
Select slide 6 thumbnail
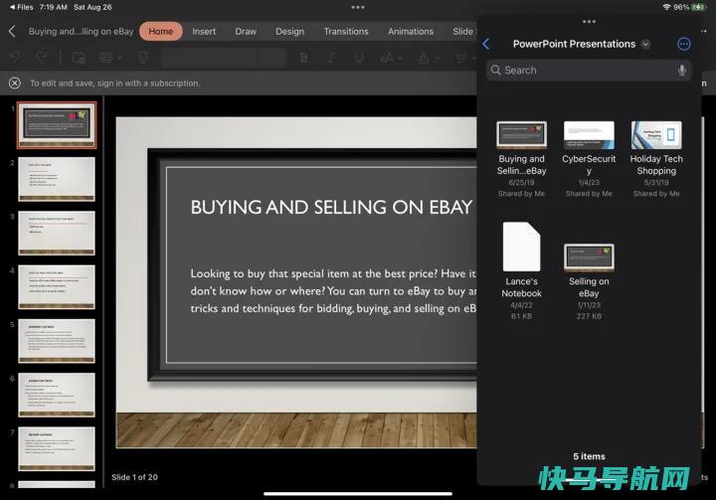(57, 395)
